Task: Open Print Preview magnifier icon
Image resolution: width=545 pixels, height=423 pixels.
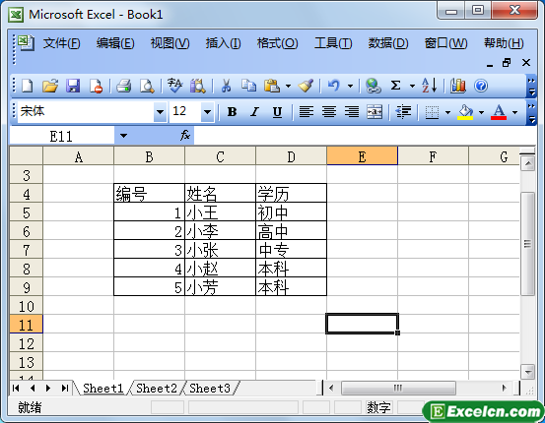Action: point(147,86)
